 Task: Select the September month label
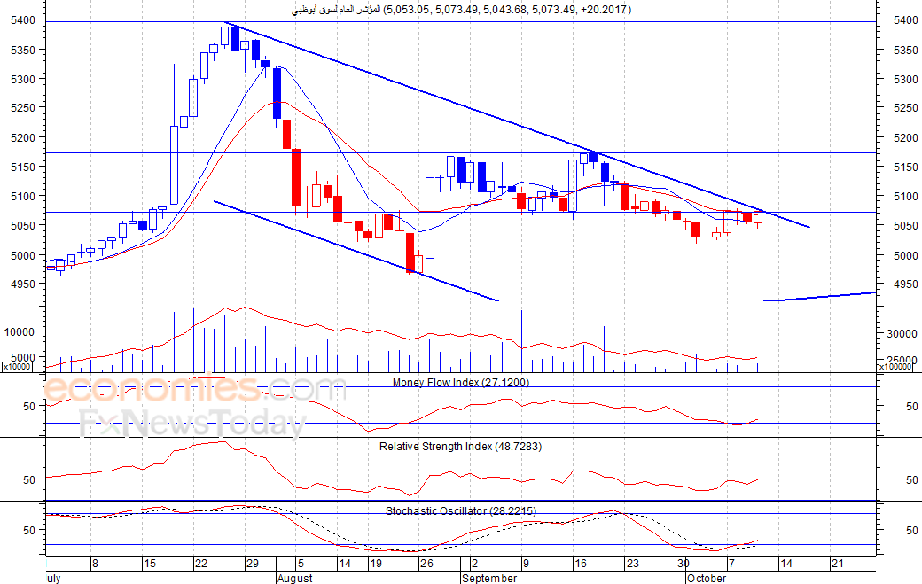coord(489,578)
